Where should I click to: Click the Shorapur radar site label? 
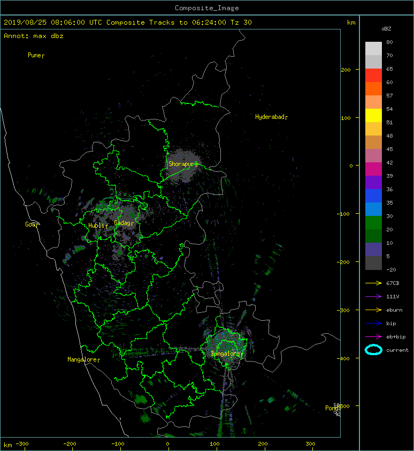(x=181, y=164)
